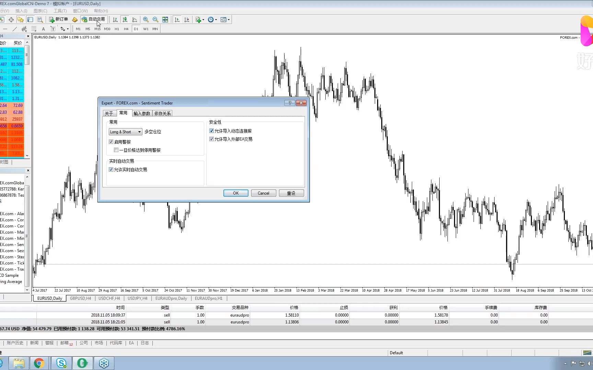Open the 关于 tab in Expert dialog

pyautogui.click(x=109, y=113)
